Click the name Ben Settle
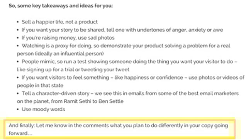 [111, 101]
